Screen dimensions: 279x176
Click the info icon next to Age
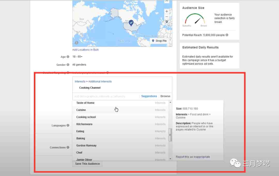68,57
